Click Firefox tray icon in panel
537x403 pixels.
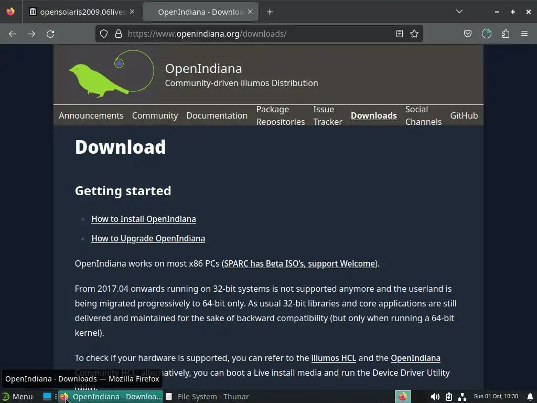click(x=403, y=397)
